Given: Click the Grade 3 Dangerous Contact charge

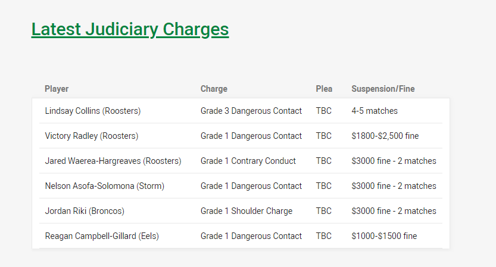Looking at the screenshot, I should click(251, 111).
